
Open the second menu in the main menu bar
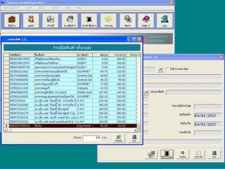[29, 8]
